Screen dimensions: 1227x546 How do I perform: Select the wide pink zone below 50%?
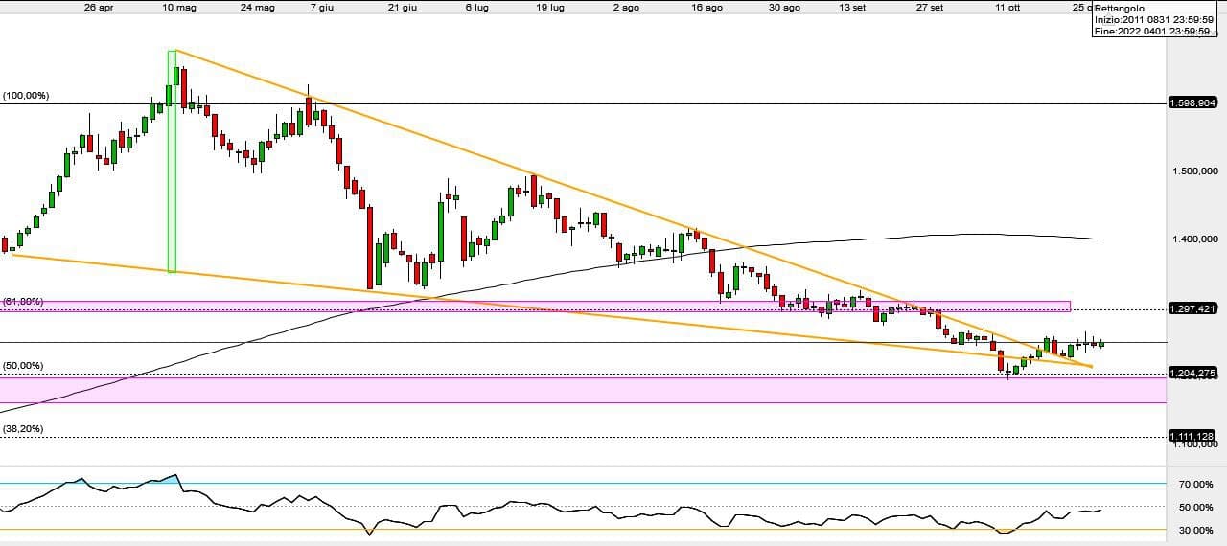(575, 390)
